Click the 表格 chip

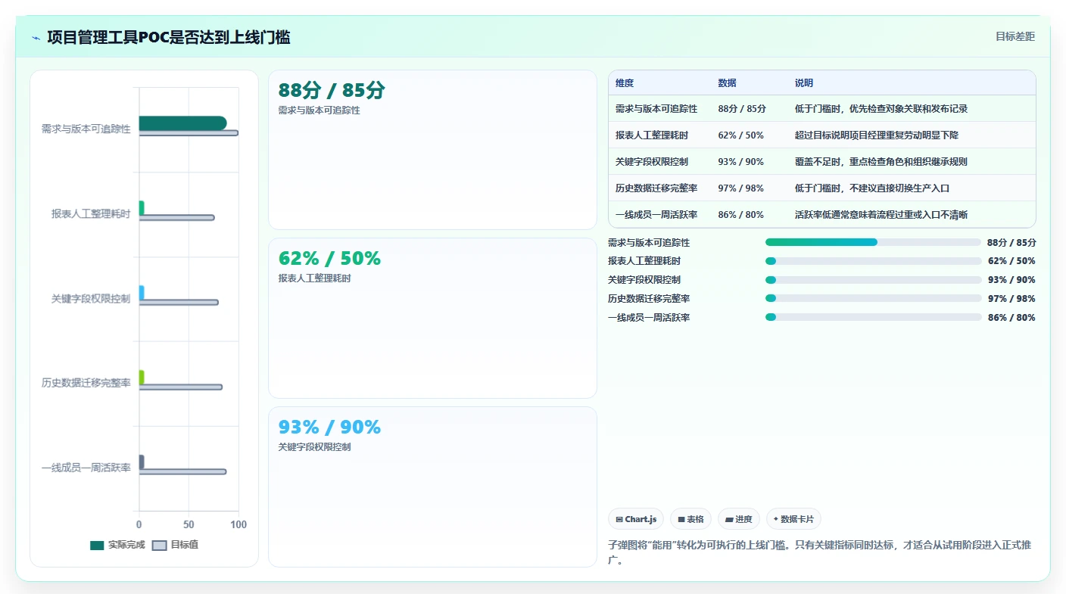pyautogui.click(x=690, y=519)
